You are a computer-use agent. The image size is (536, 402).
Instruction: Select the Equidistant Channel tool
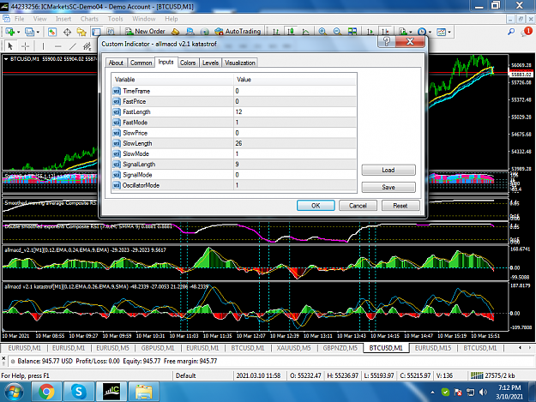coord(87,45)
